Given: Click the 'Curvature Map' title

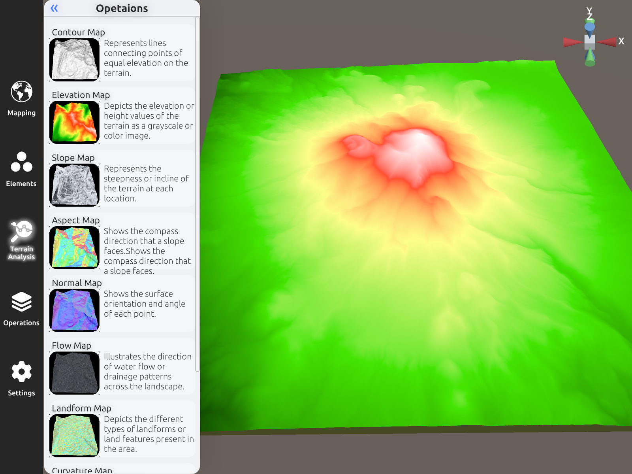Looking at the screenshot, I should [82, 470].
